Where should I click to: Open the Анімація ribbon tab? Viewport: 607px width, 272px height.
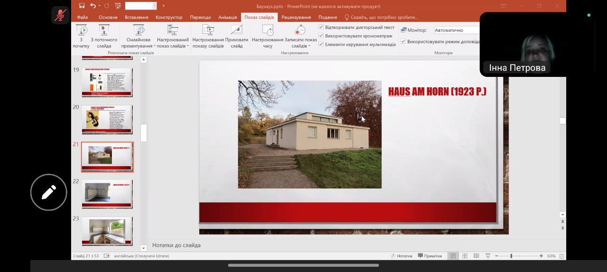click(227, 17)
